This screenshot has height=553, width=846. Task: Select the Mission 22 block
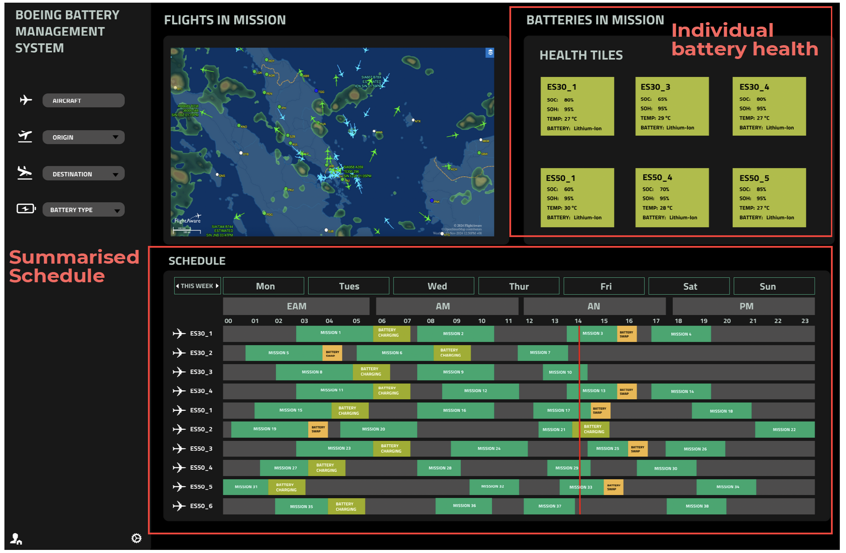pyautogui.click(x=784, y=430)
